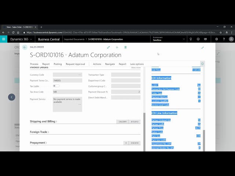Open the settings gear icon
This screenshot has width=235, height=176.
pyautogui.click(x=216, y=39)
